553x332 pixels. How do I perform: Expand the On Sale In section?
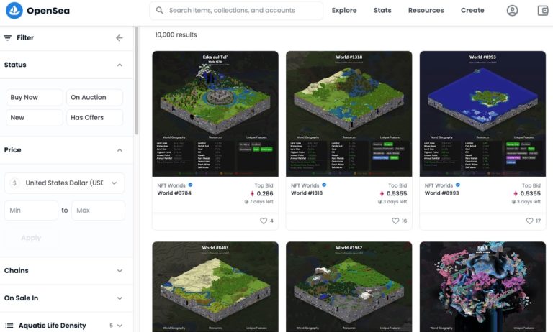point(120,298)
